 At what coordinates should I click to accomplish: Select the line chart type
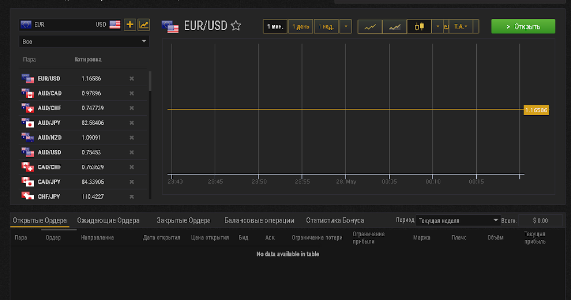coord(370,27)
